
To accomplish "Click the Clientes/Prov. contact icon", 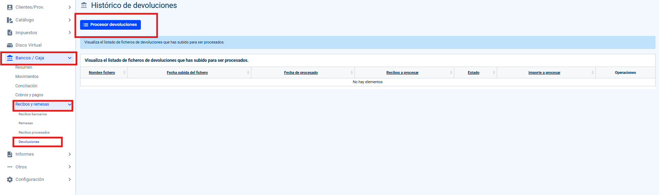I will [x=10, y=7].
